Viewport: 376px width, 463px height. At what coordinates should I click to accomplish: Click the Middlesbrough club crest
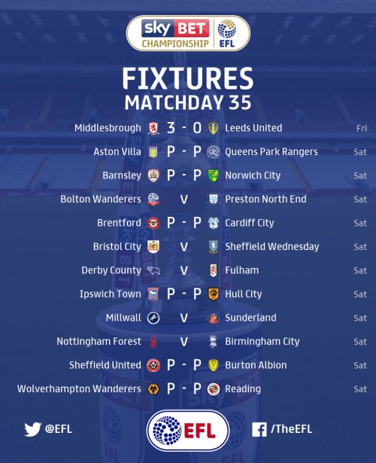coord(153,128)
